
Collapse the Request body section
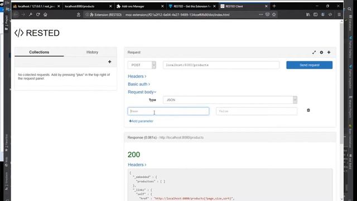142,92
